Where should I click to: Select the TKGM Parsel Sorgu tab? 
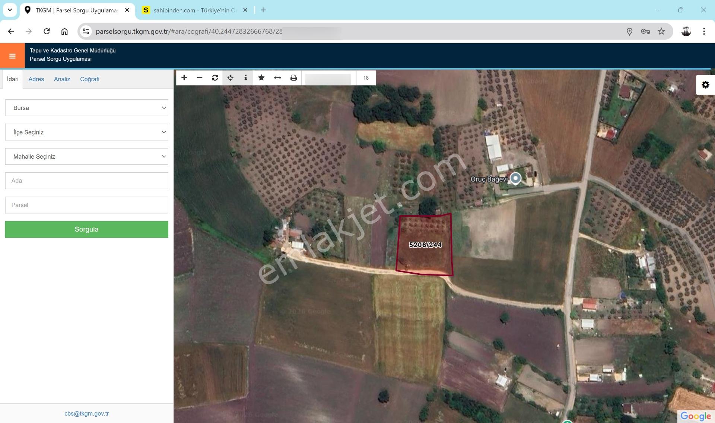(x=77, y=10)
